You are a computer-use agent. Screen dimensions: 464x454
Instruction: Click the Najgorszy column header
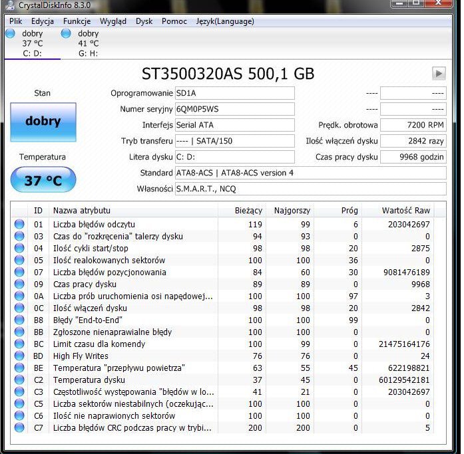point(290,211)
